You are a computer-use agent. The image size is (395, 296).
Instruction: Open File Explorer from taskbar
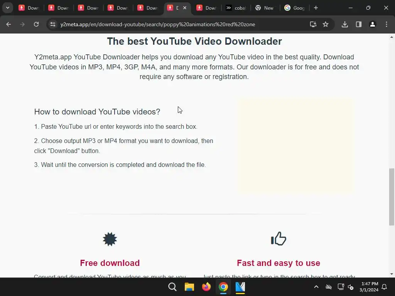(189, 287)
